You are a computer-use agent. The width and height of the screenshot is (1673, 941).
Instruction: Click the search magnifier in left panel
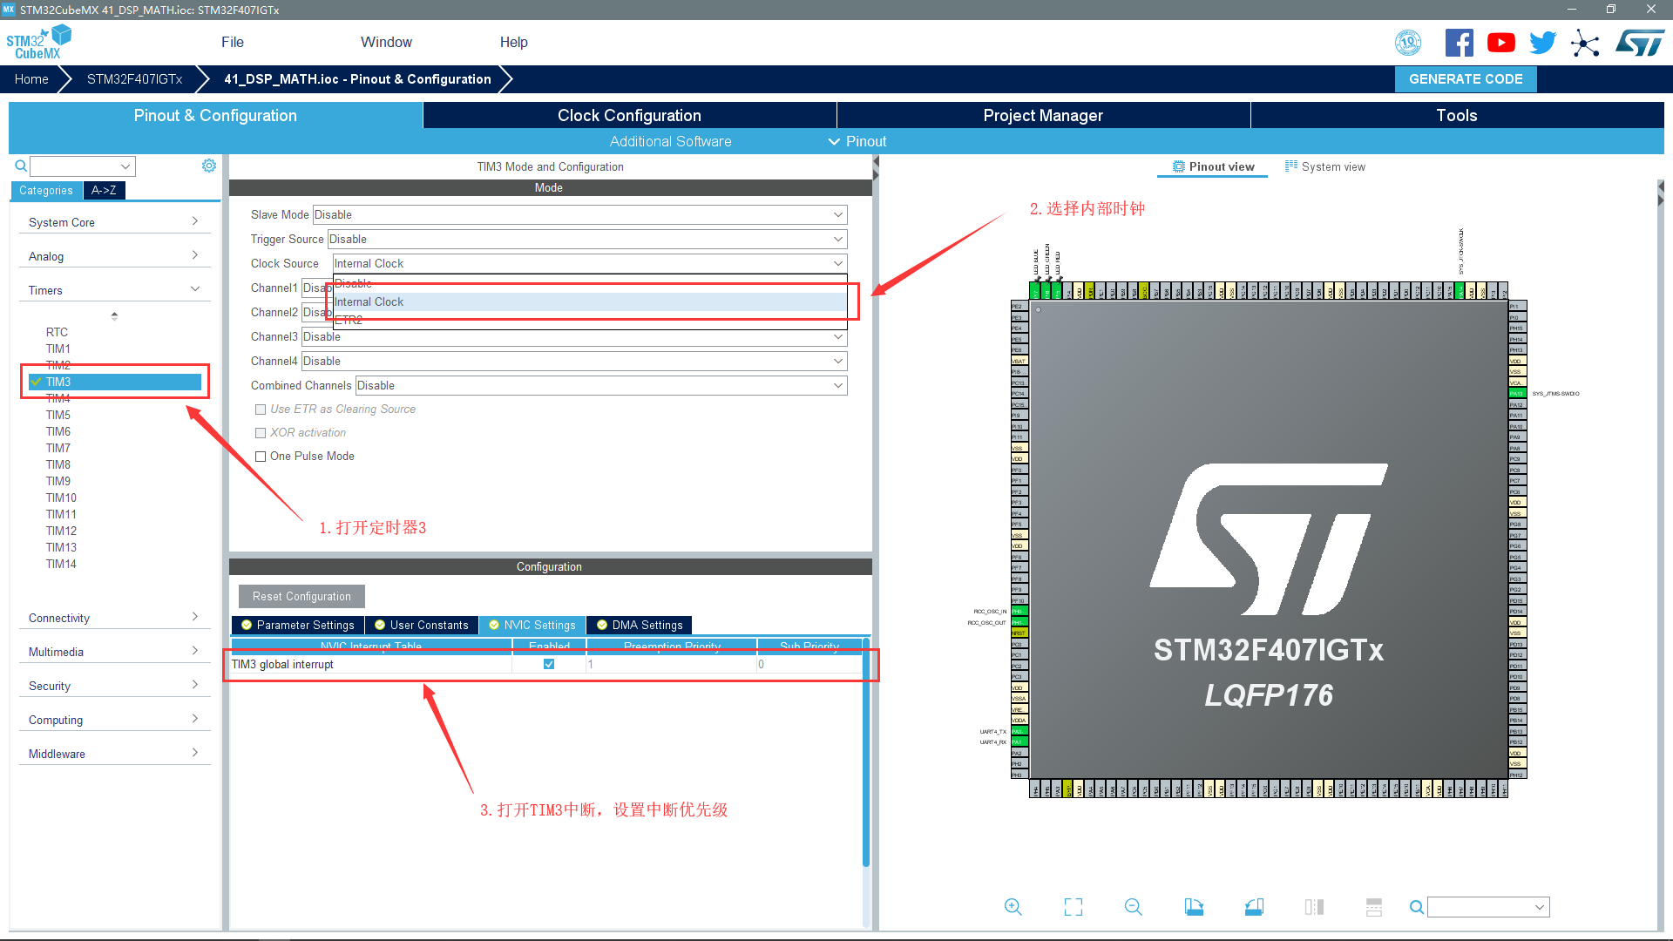[21, 166]
